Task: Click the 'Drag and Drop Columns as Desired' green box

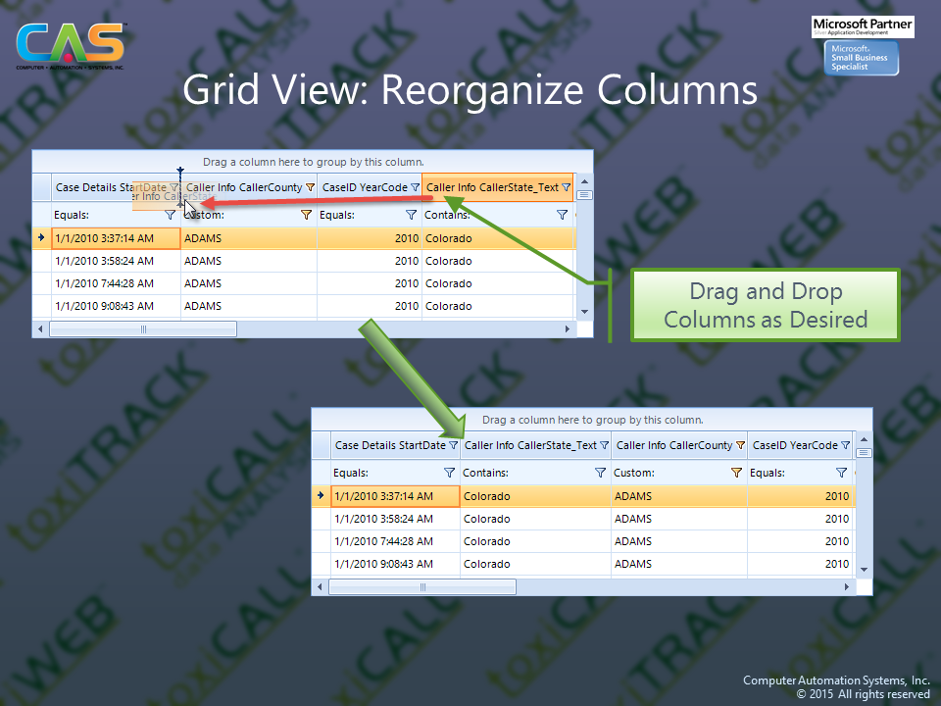Action: (x=765, y=305)
